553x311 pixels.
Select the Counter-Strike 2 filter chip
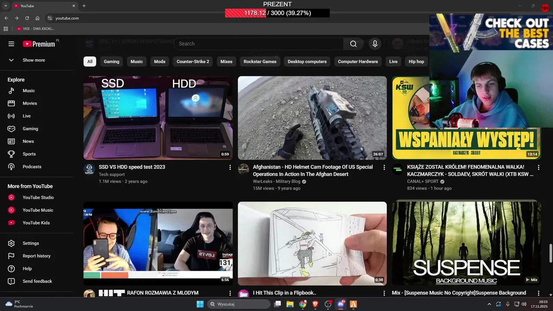pyautogui.click(x=193, y=61)
